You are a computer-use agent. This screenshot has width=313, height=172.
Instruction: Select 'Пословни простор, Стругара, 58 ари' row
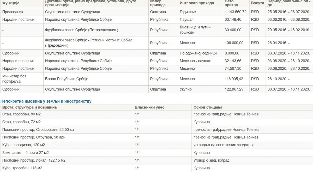(x=156, y=137)
